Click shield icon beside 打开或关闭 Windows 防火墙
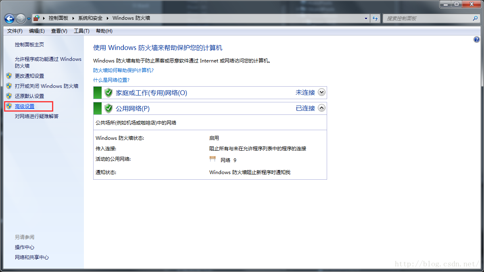This screenshot has height=272, width=484. (9, 86)
